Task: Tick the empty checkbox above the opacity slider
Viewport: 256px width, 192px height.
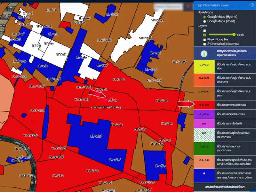Action: point(204,30)
